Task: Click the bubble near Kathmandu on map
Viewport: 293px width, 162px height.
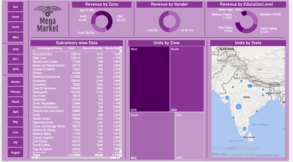Action: 250,86
